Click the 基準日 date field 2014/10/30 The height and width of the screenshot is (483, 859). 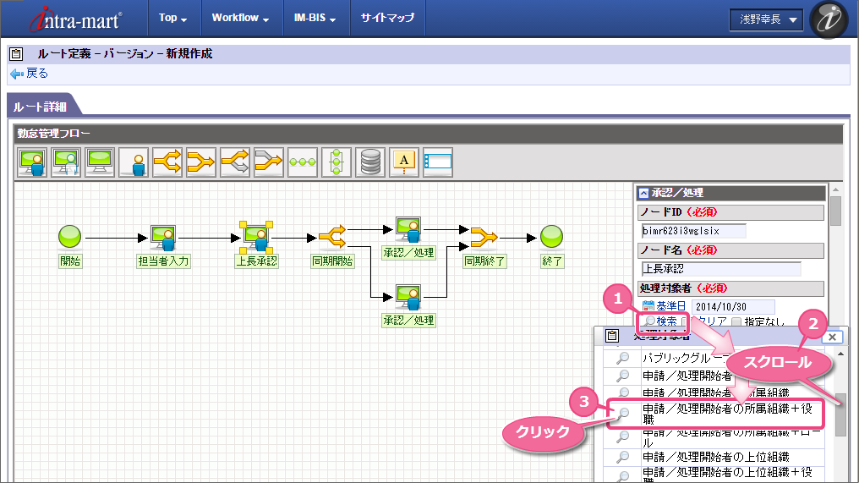coord(733,306)
